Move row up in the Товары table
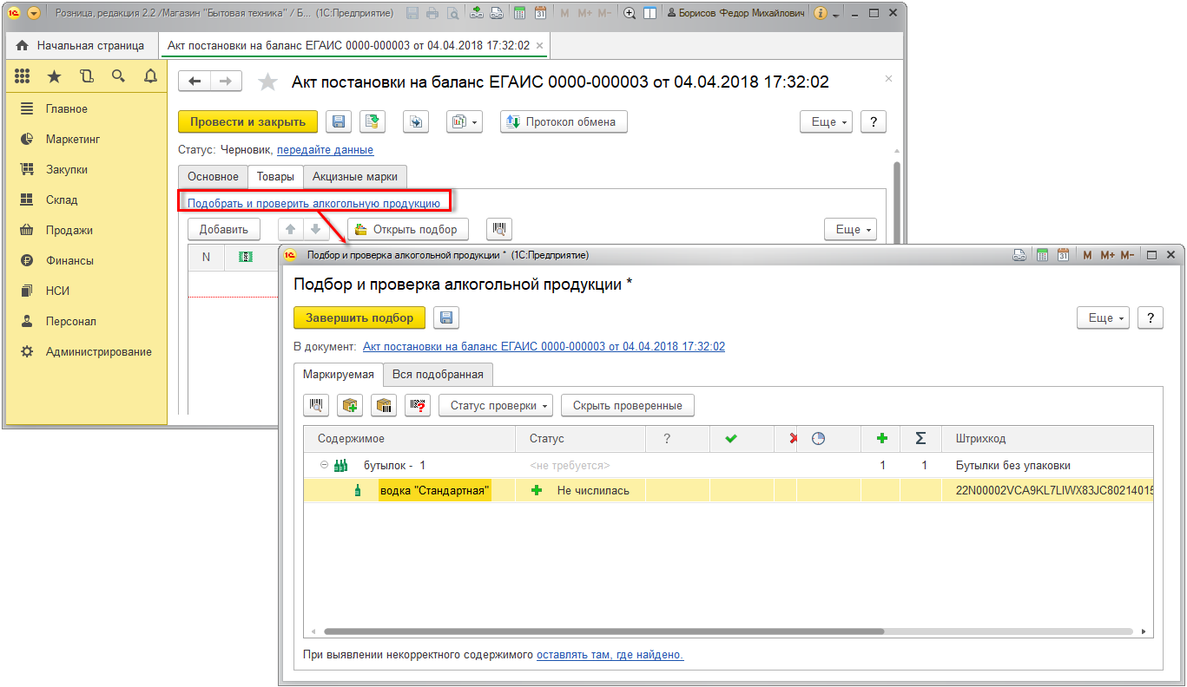The image size is (1187, 687). (291, 230)
